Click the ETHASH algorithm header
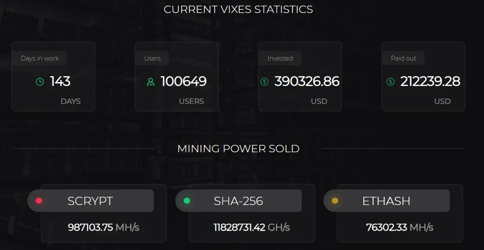The image size is (484, 250). coord(387,201)
